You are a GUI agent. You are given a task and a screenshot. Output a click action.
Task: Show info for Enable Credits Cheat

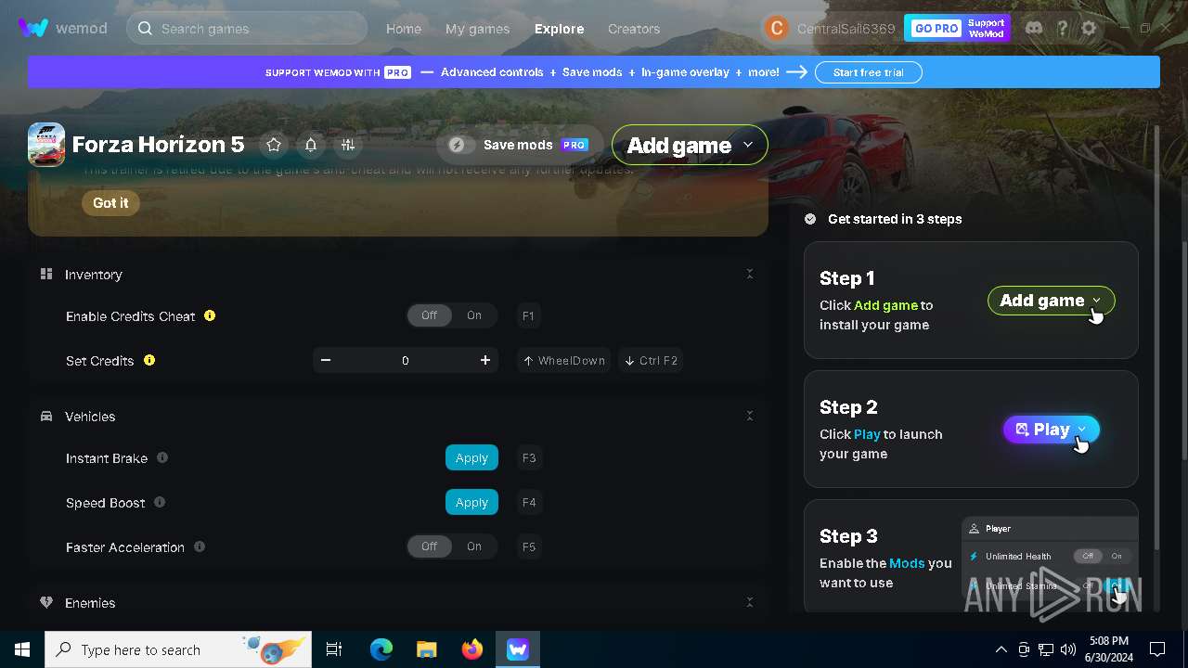[x=210, y=315]
